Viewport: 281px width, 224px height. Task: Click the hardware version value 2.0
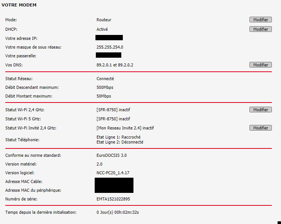(x=100, y=164)
